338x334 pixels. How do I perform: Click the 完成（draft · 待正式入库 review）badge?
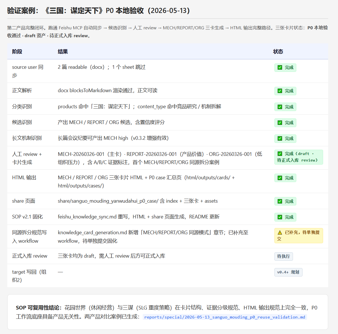[x=299, y=157]
